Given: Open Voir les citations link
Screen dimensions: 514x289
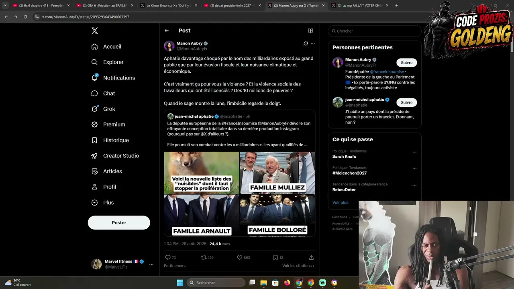Looking at the screenshot, I should pyautogui.click(x=298, y=266).
